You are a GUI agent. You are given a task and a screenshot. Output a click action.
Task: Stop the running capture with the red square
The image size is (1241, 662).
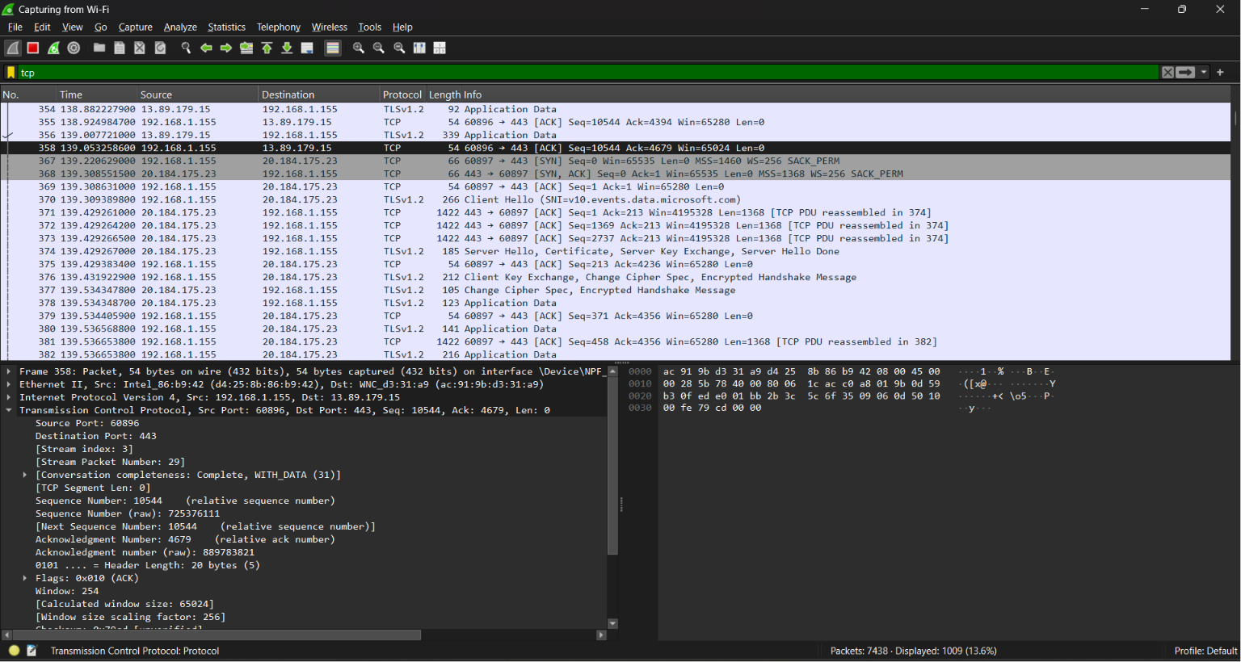[x=33, y=48]
